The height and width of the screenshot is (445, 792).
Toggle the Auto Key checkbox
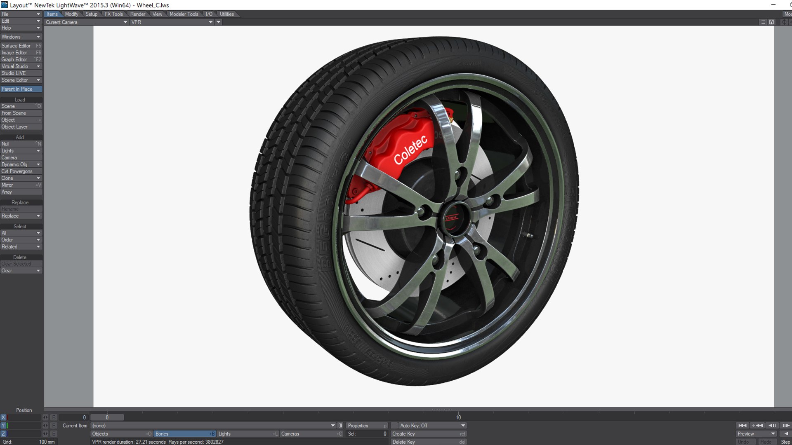(x=394, y=426)
